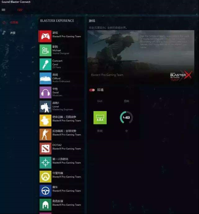Click the '守望先锋' profile title text
199x214 pixels.
pos(58,173)
